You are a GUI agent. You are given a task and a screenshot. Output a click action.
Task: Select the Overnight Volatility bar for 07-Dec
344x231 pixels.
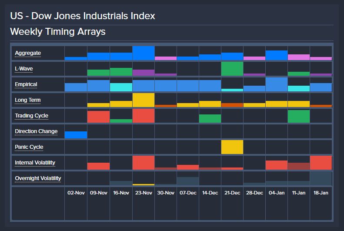[x=188, y=181]
